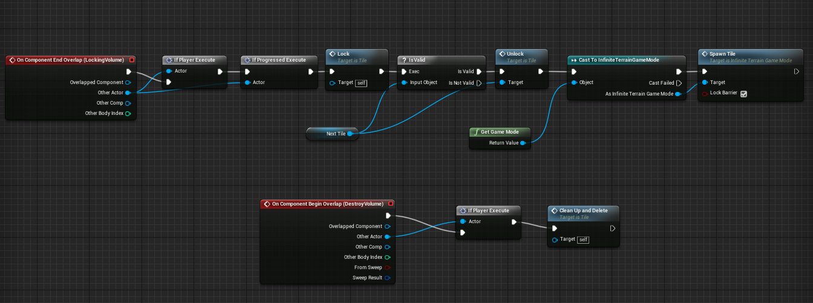Click the Cast Failed exec pin
813x303 pixels.
point(679,83)
